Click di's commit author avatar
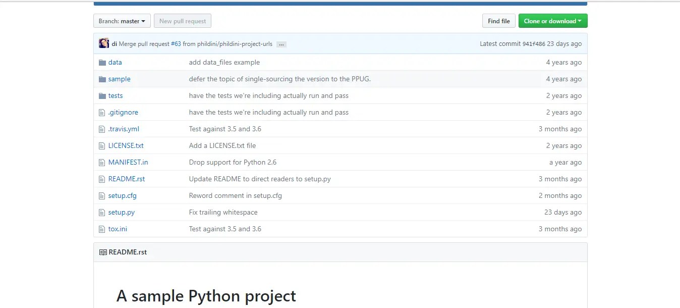The image size is (680, 308). pos(104,43)
